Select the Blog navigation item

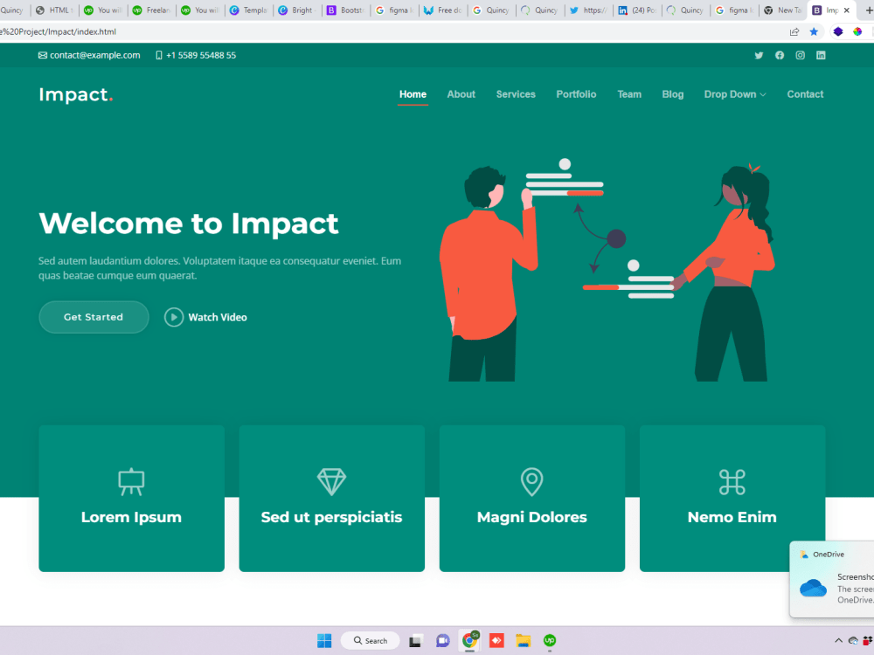(x=672, y=94)
